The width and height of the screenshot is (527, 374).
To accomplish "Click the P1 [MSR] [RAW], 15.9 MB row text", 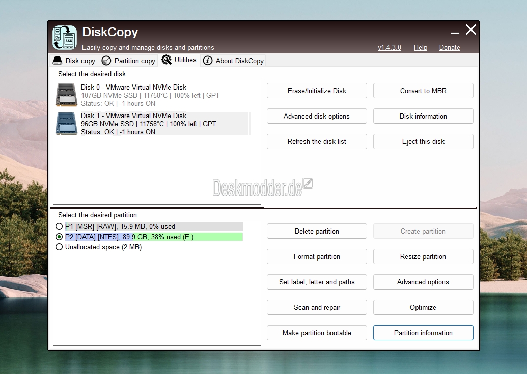I will click(120, 226).
